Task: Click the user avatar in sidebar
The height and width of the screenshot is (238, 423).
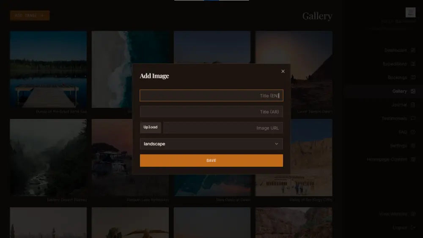Action: coord(410,12)
